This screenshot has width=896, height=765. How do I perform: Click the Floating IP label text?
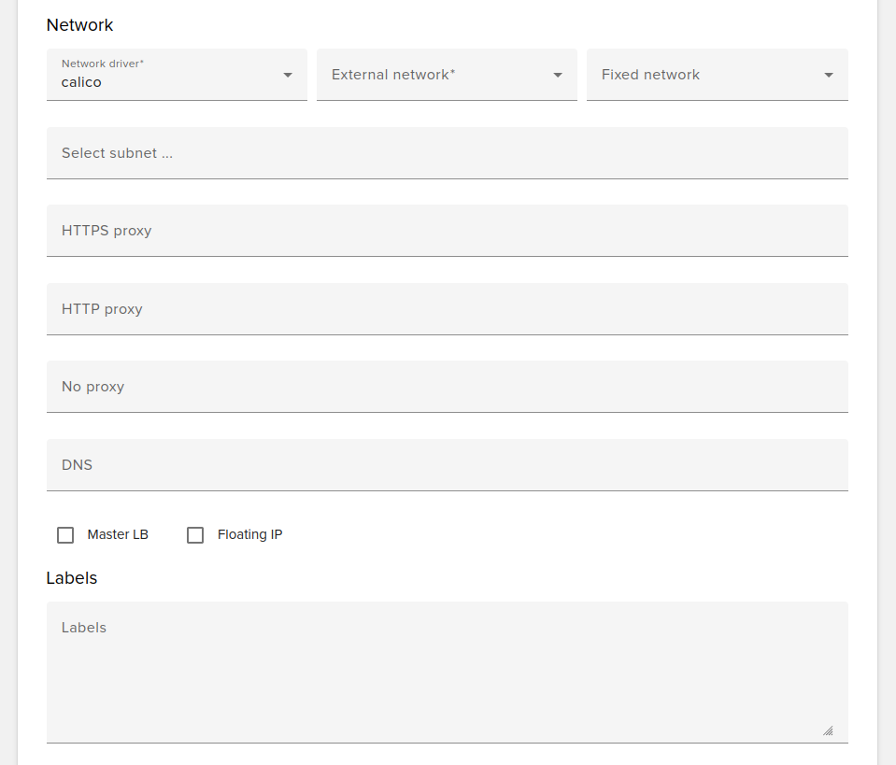[249, 534]
